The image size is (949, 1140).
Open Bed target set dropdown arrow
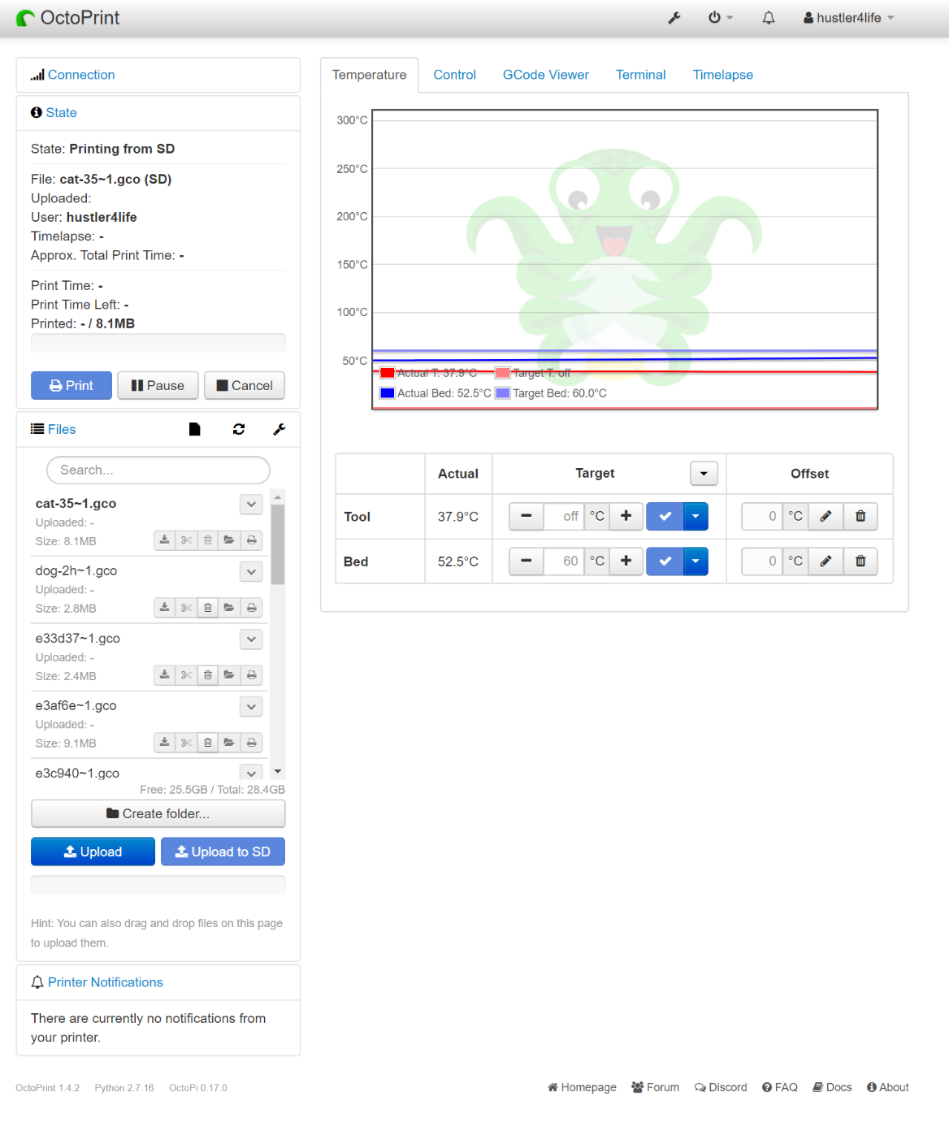point(695,561)
